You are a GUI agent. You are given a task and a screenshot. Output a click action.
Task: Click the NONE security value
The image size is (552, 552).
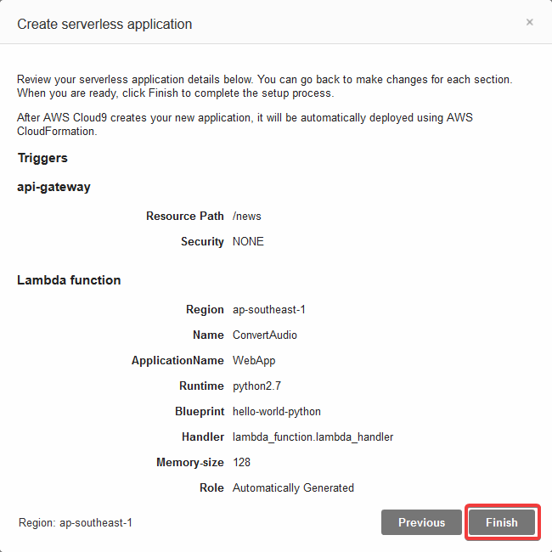click(x=248, y=241)
